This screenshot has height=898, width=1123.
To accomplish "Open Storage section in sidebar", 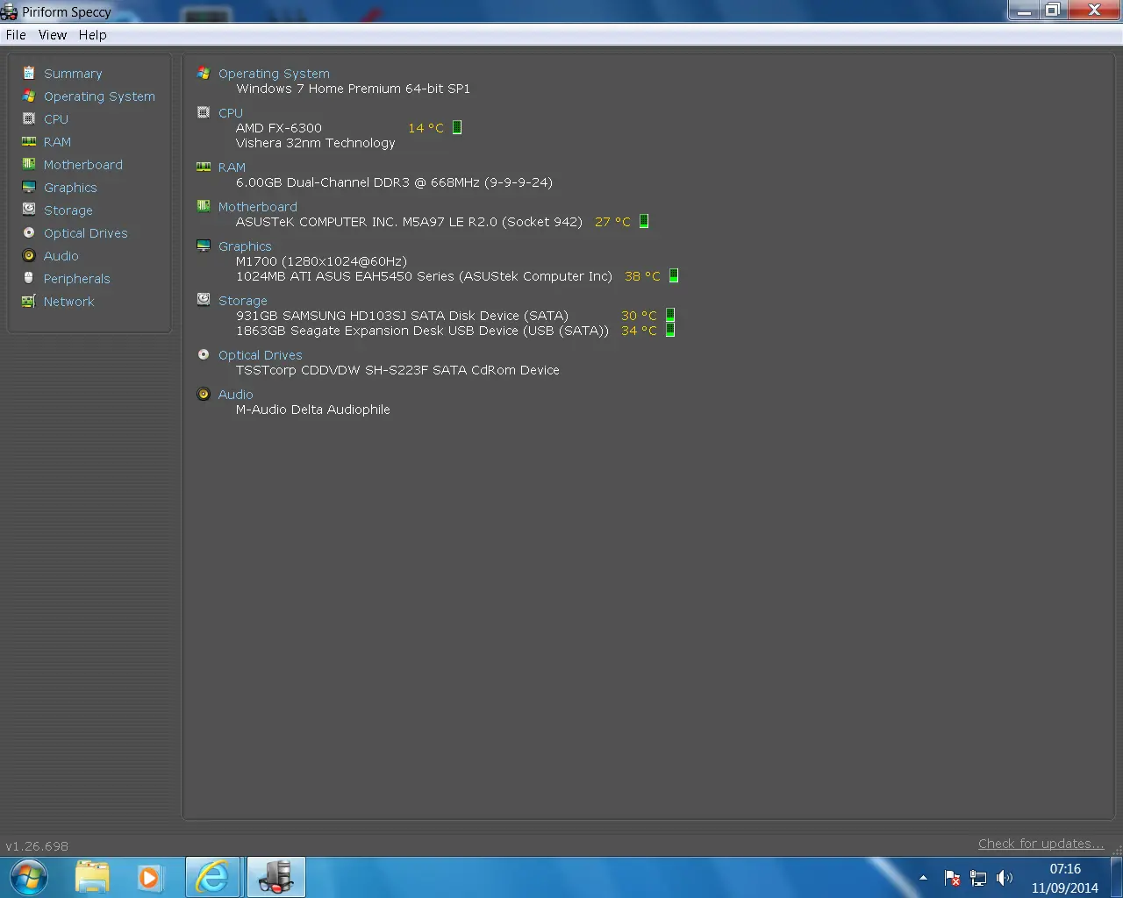I will [68, 210].
